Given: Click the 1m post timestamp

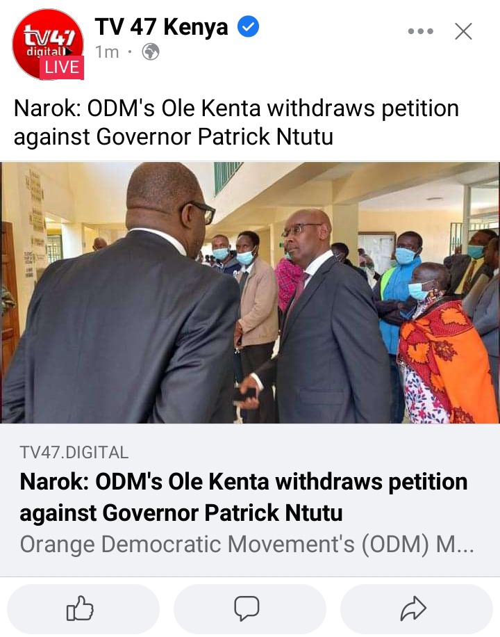Looking at the screenshot, I should [107, 52].
